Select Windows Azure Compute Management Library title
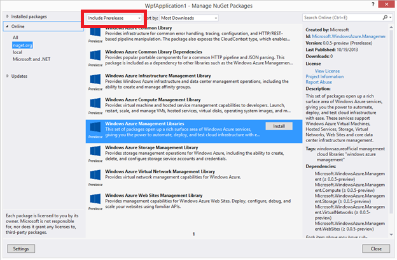This screenshot has width=397, height=260. tap(153, 99)
